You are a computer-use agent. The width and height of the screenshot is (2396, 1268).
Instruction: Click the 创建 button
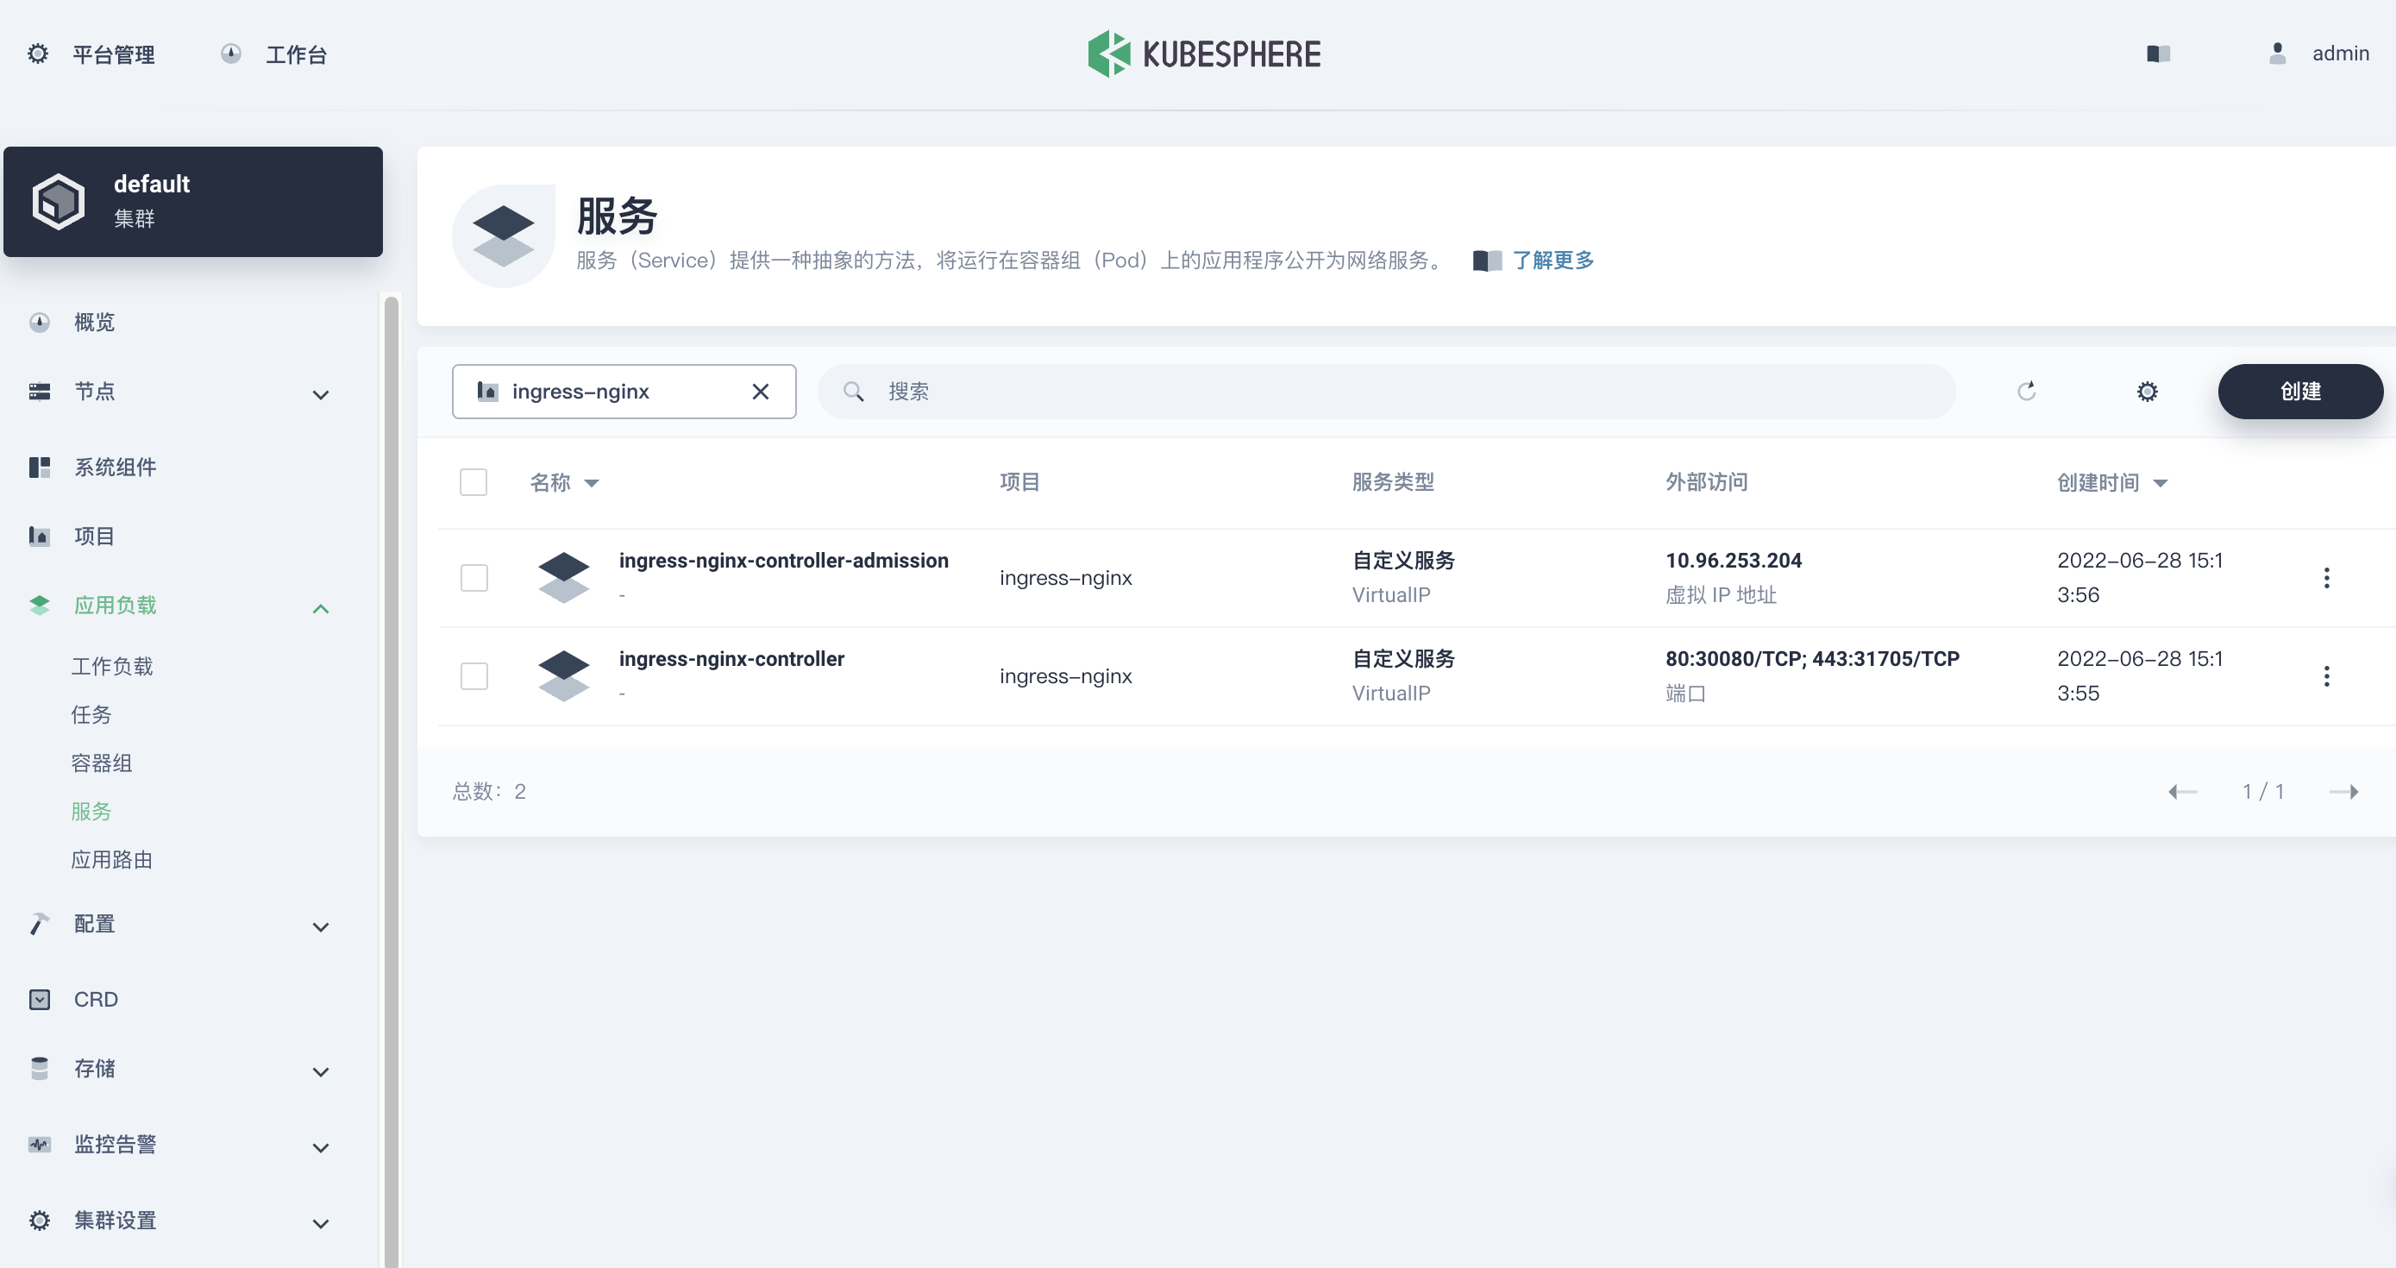click(x=2299, y=392)
